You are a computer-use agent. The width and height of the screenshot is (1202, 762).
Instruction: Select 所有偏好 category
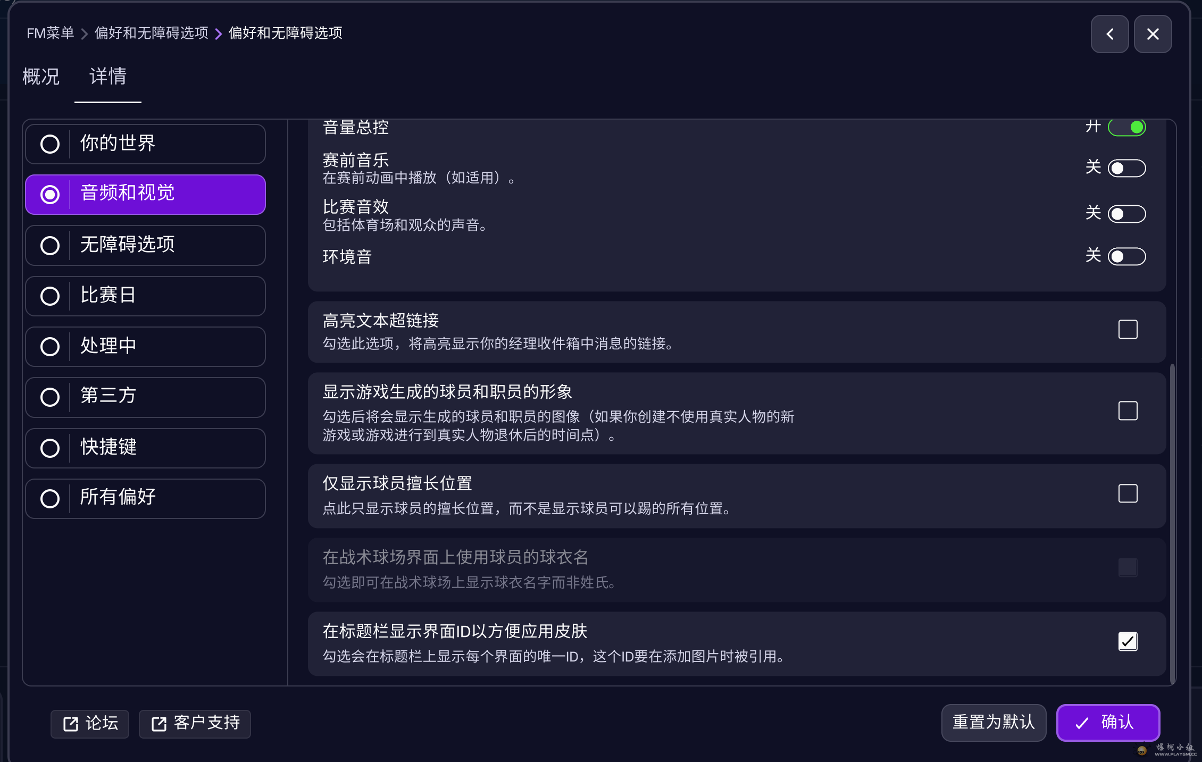click(x=145, y=498)
